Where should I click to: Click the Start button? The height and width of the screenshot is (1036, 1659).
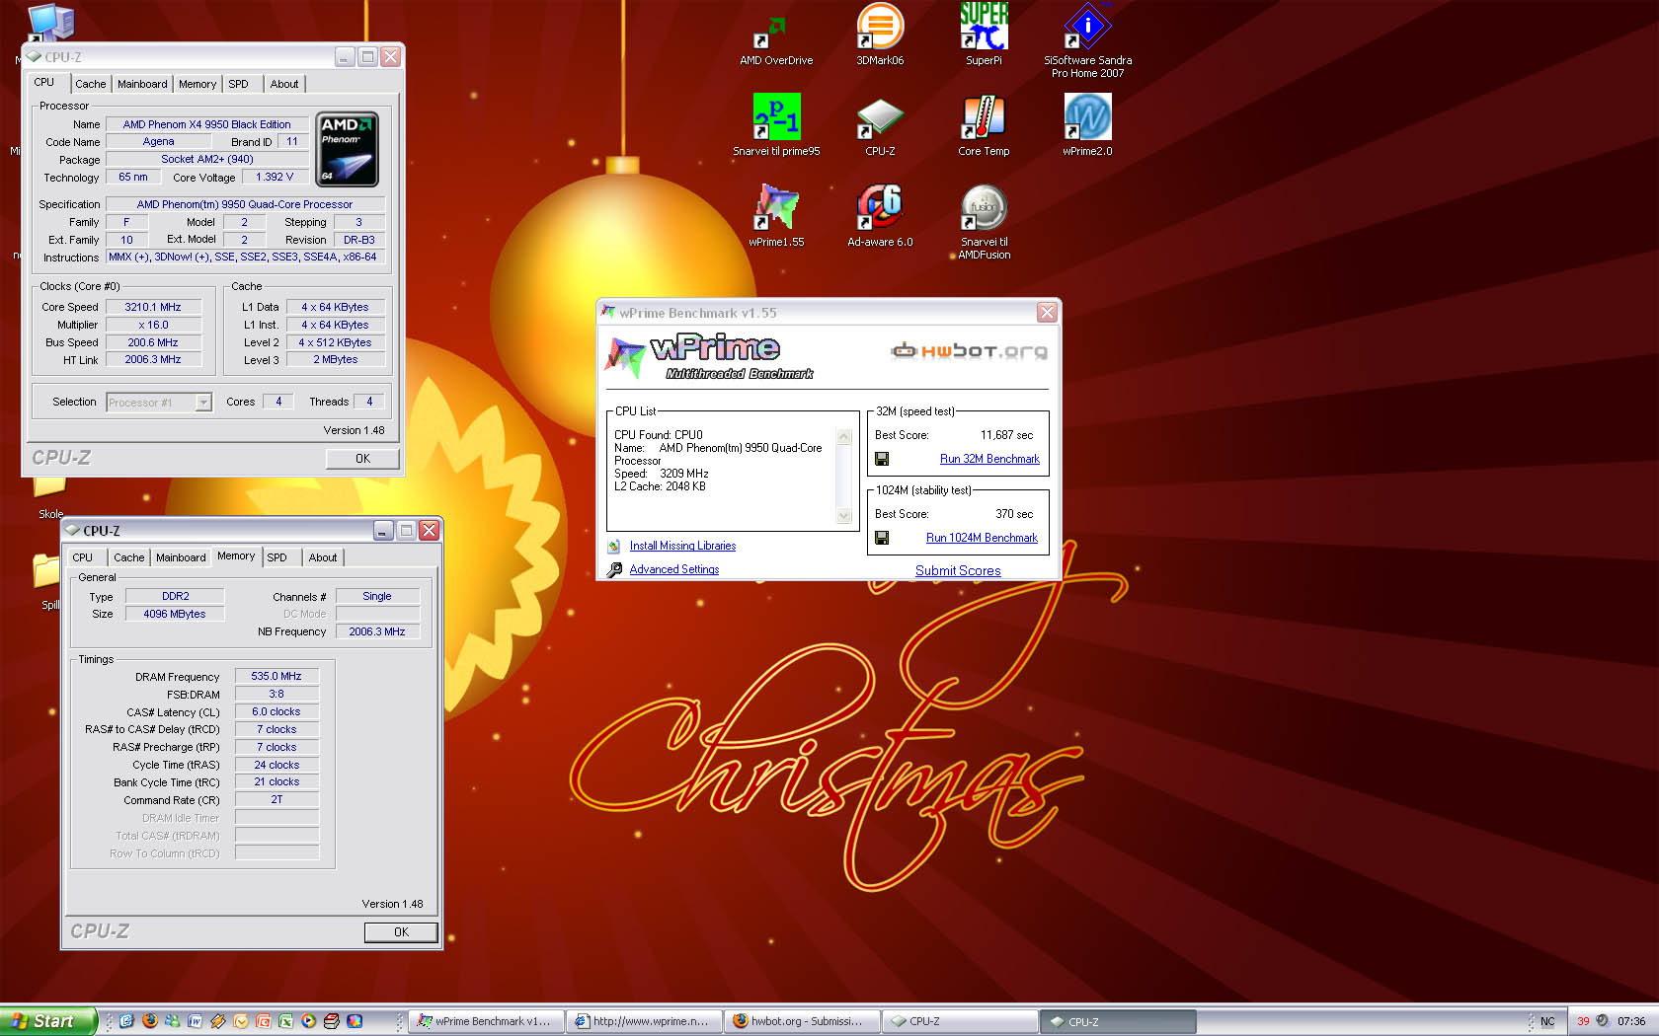[x=48, y=1021]
